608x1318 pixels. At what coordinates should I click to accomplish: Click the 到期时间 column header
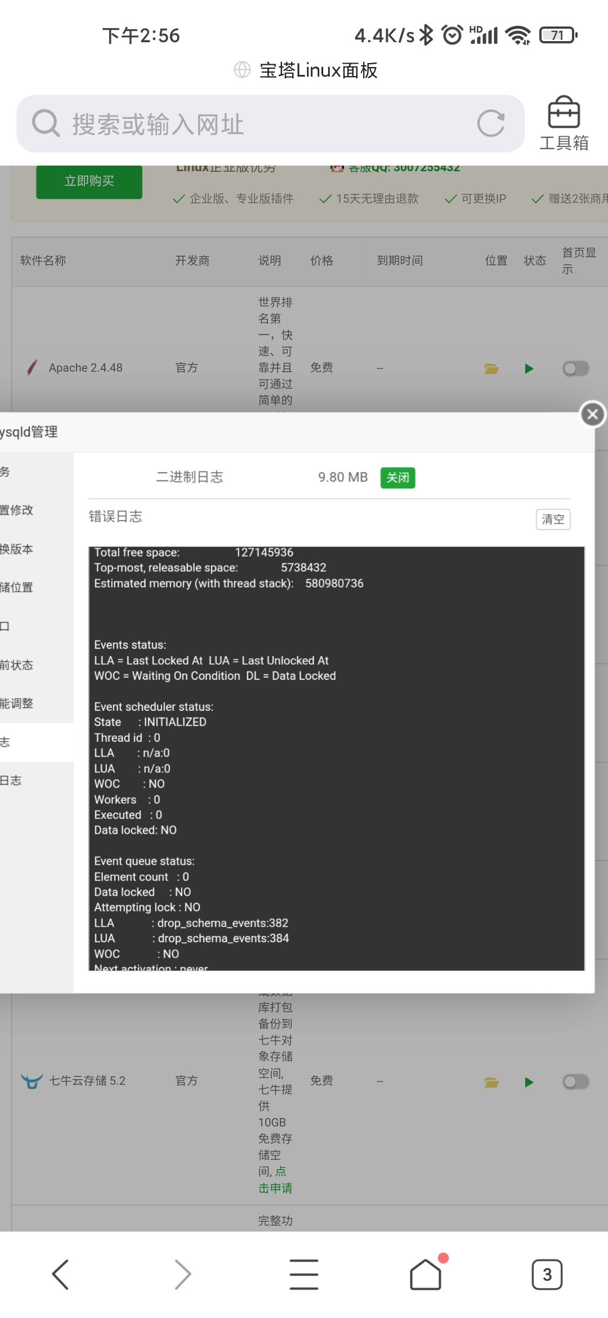coord(400,260)
